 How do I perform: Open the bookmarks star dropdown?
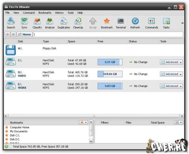click(83, 123)
